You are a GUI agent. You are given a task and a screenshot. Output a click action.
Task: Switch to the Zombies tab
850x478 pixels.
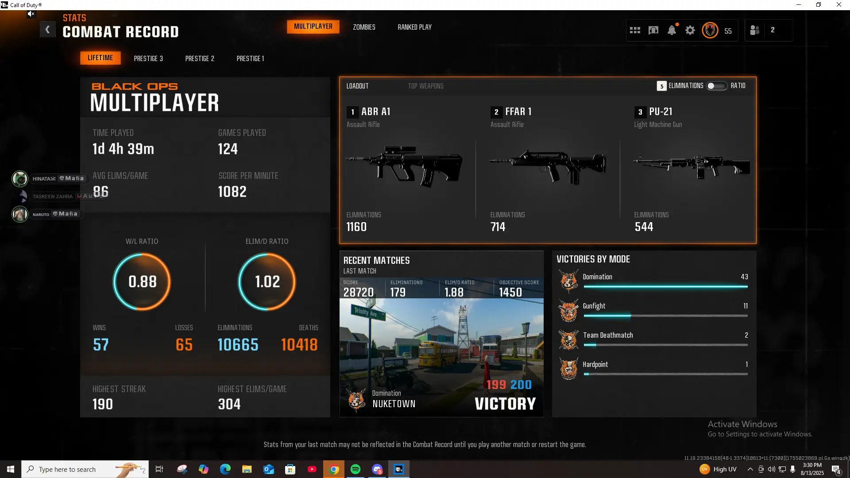point(364,27)
